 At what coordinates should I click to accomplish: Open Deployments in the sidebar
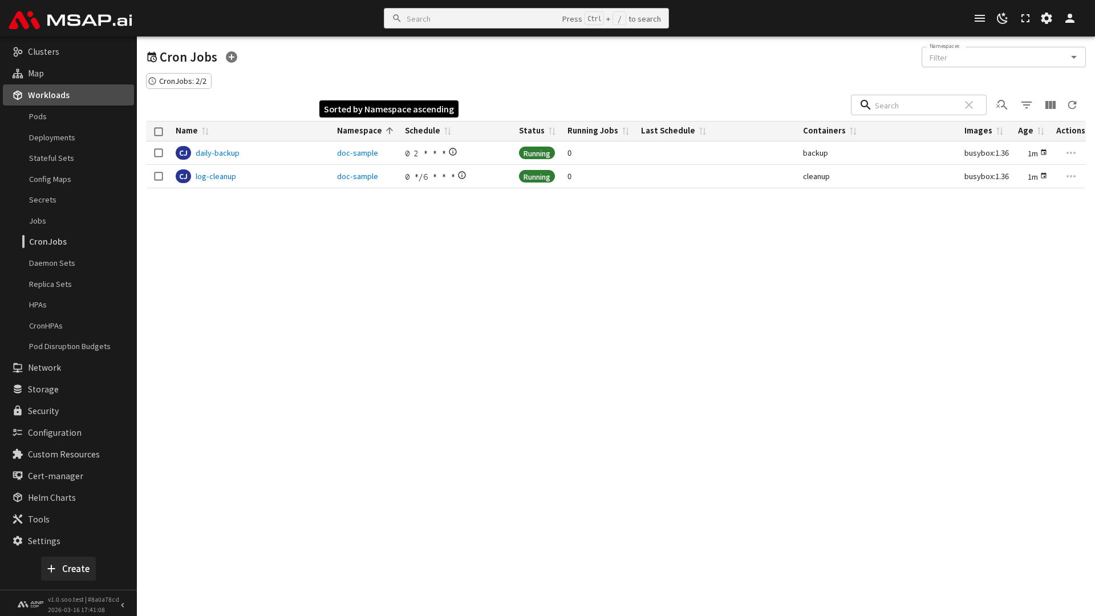[x=52, y=137]
